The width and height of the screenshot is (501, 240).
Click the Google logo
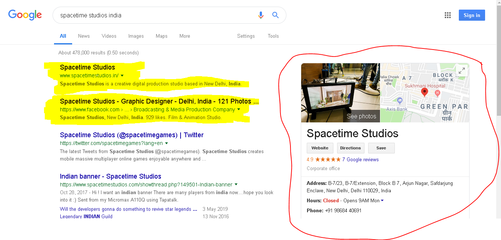point(25,15)
